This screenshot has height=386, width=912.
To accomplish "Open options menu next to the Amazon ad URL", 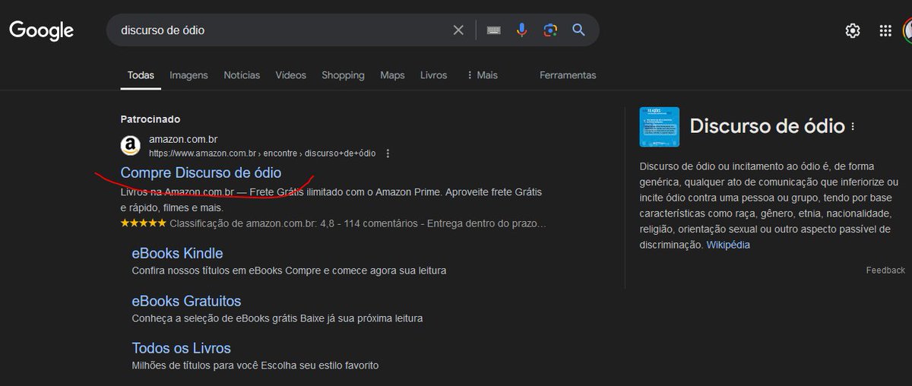I will point(388,153).
